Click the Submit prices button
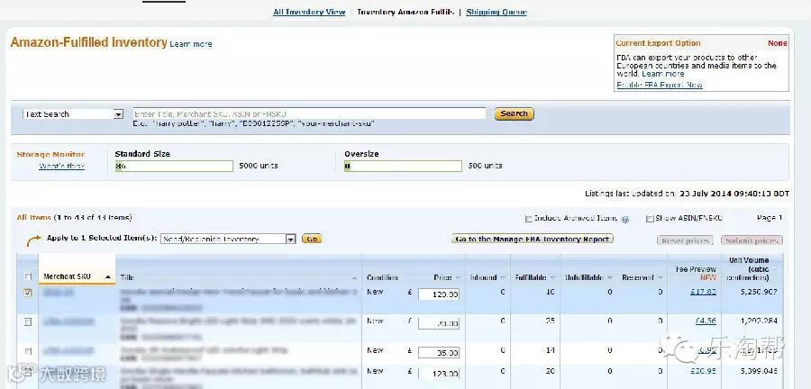811x389 pixels. 752,240
